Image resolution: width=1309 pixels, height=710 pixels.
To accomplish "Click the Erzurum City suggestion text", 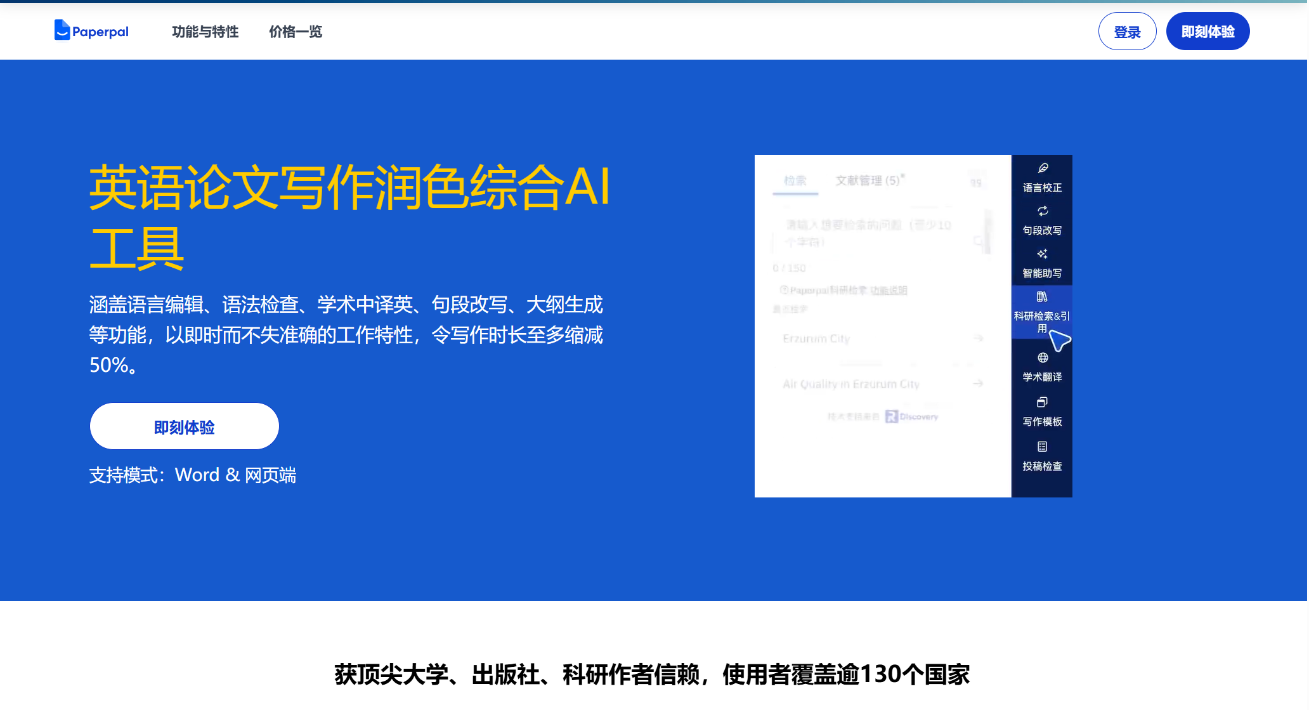I will (816, 339).
